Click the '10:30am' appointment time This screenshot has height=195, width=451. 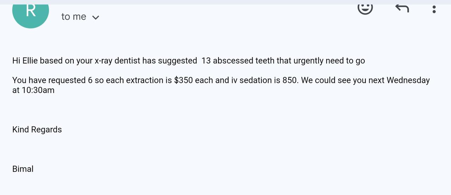38,90
